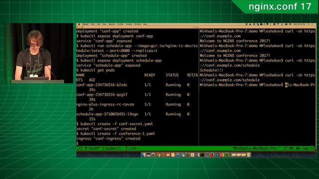The width and height of the screenshot is (319, 179).
Task: Open the Toolbelt menu
Action: [x=129, y=24]
